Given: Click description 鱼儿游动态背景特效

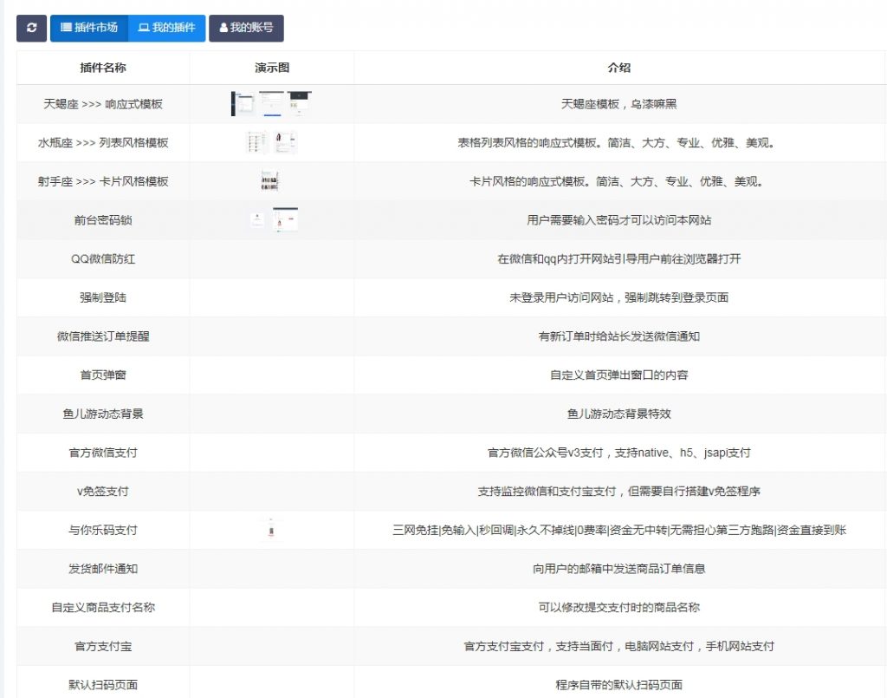Looking at the screenshot, I should point(618,414).
